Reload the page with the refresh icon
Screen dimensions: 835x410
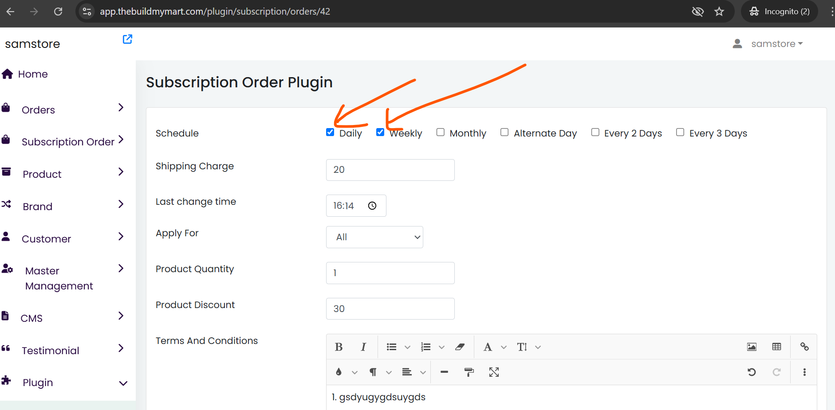click(58, 12)
